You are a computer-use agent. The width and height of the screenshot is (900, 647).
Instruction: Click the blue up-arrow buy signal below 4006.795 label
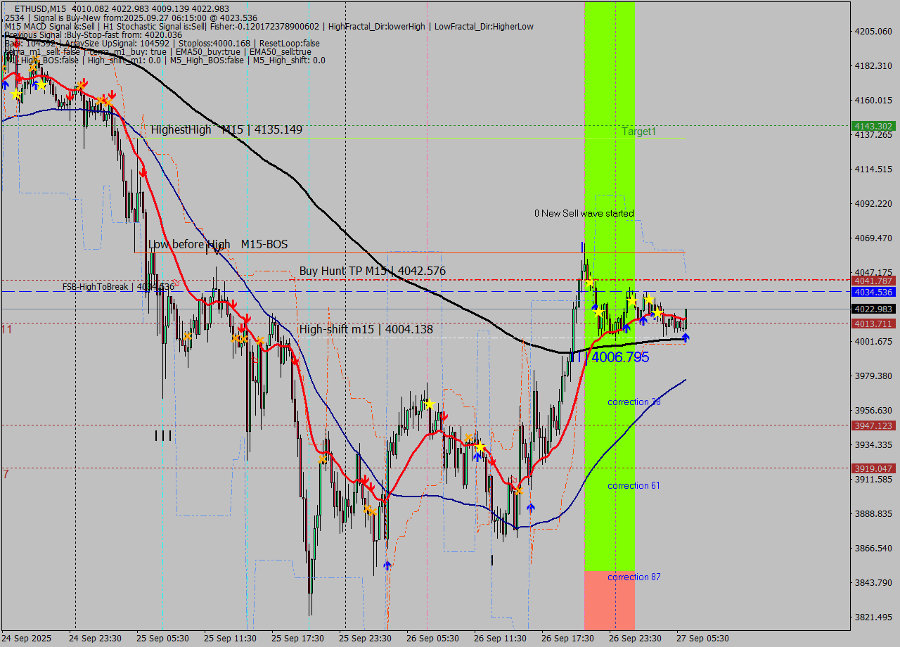pyautogui.click(x=686, y=338)
